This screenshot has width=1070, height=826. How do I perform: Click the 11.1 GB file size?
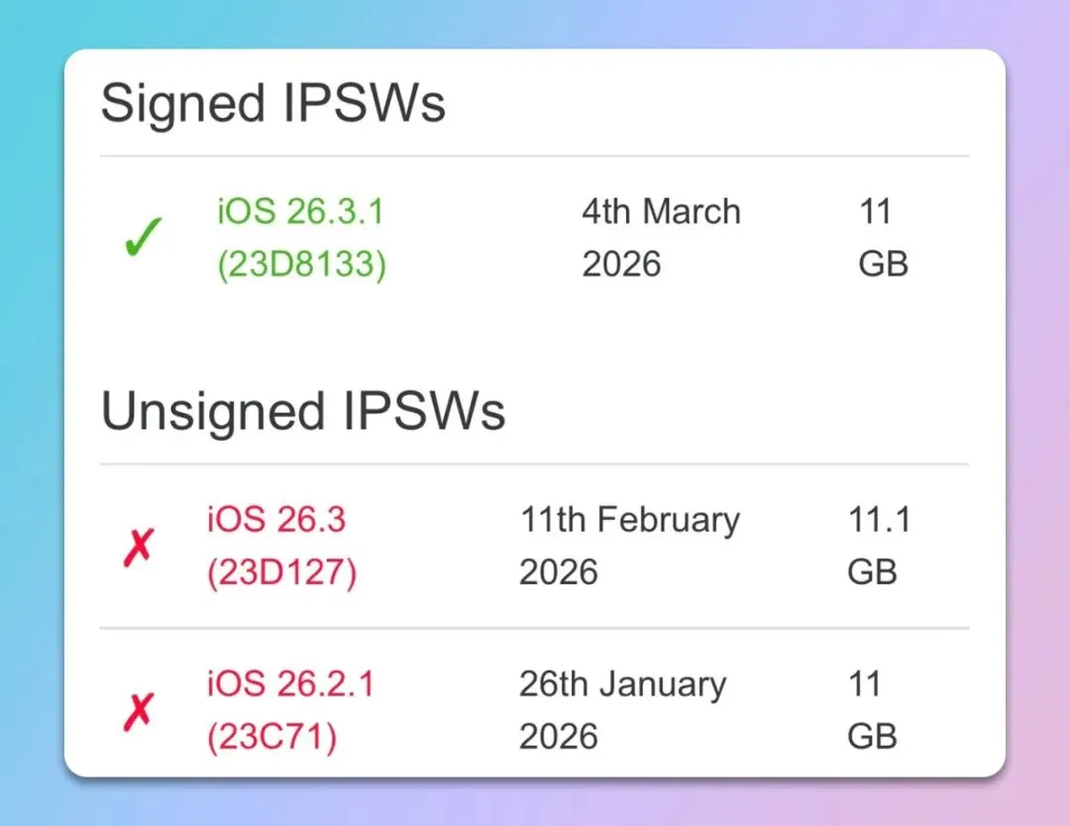[878, 546]
